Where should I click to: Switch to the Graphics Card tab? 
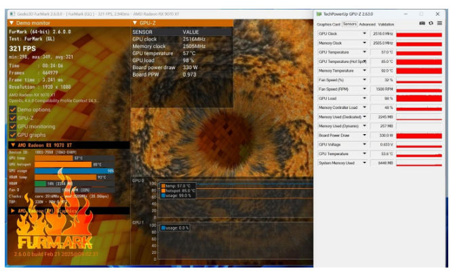(x=328, y=24)
